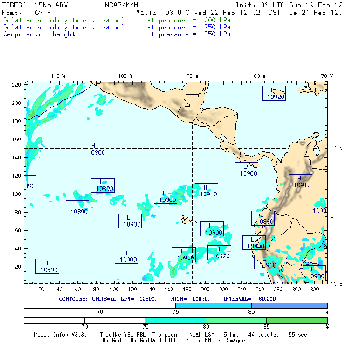Click the "H 10920" marker box over Jamaica
The image size is (345, 345).
point(274,93)
